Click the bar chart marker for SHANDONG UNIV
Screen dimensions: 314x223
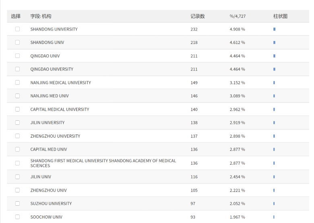(274, 42)
